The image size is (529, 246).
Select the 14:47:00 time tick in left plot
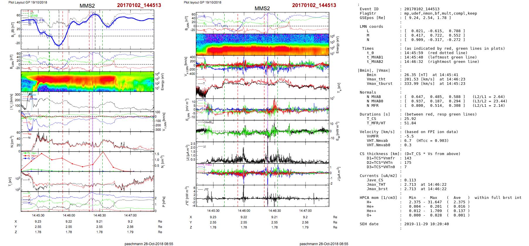coord(130,215)
